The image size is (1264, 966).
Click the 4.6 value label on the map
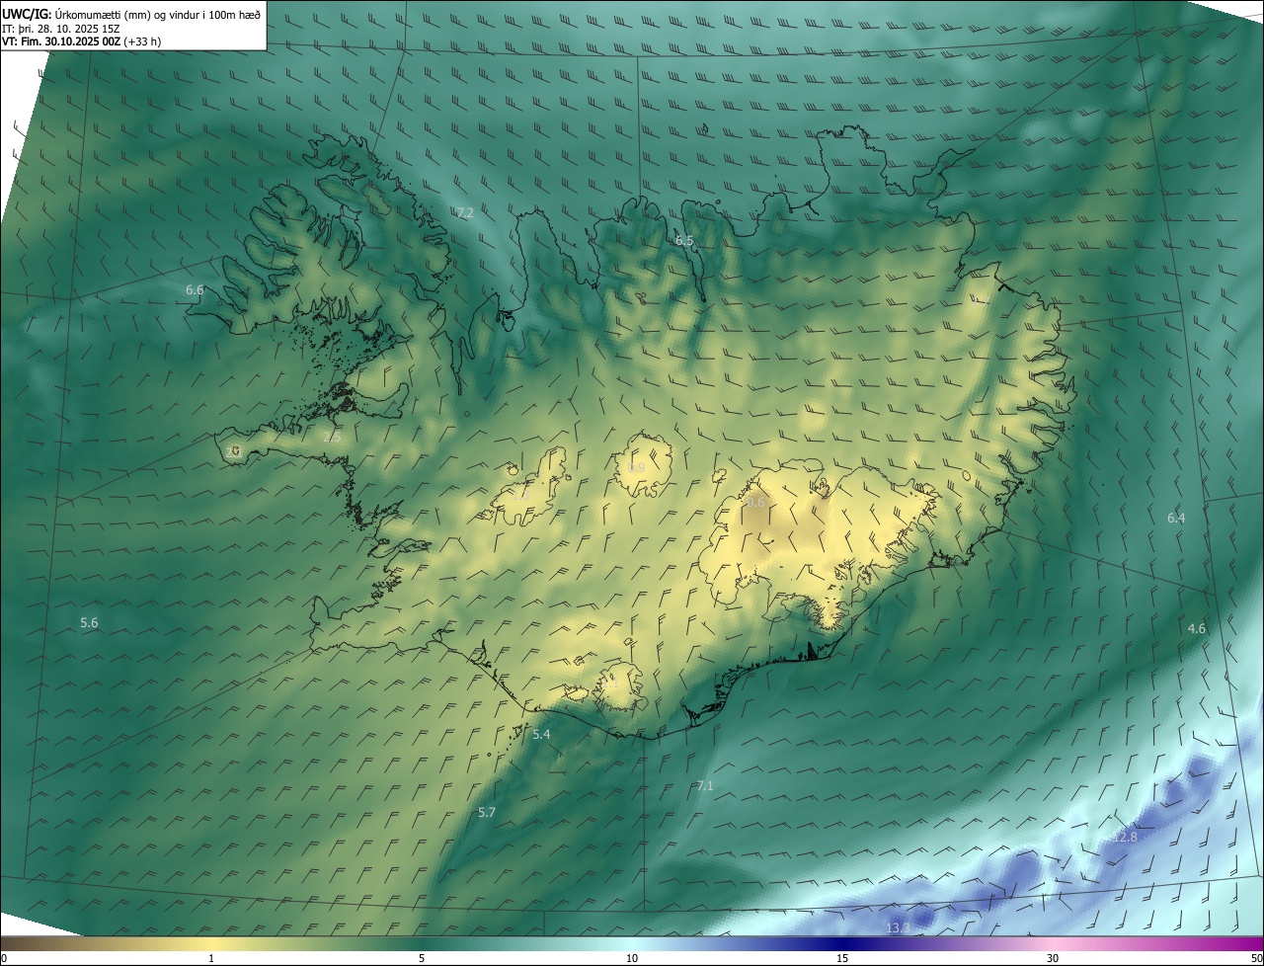[1197, 629]
